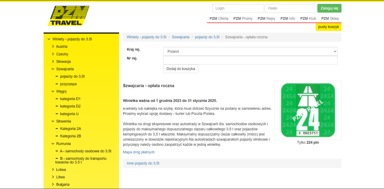Viewport: 384px width, 189px height.
Task: Expand the Austria tree chevron
Action: click(x=53, y=46)
